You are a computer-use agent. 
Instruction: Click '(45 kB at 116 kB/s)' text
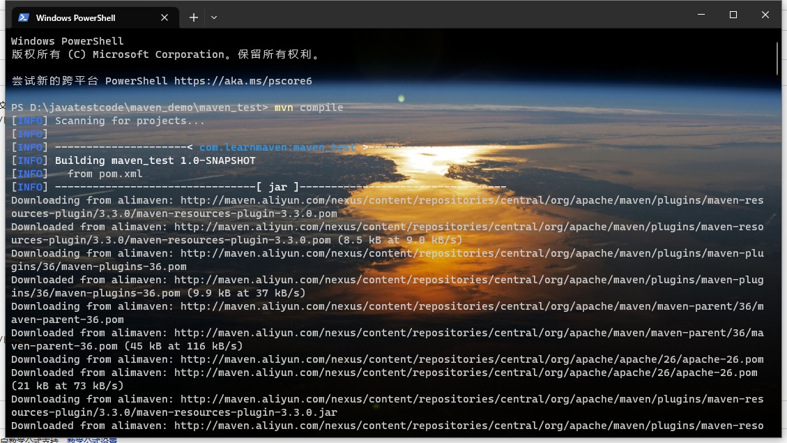coord(183,346)
